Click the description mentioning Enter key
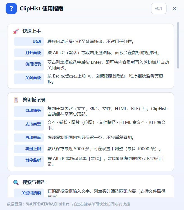 point(108,65)
